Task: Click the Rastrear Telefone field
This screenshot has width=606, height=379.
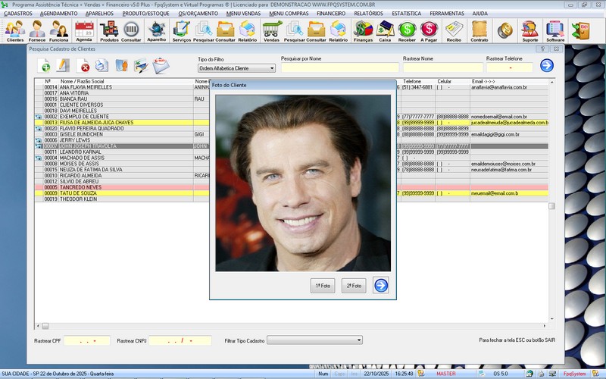Action: (509, 67)
